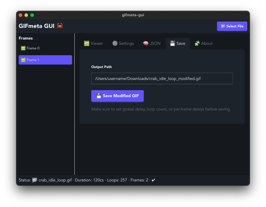Click the Output Path text field
This screenshot has width=266, height=207.
click(x=162, y=78)
